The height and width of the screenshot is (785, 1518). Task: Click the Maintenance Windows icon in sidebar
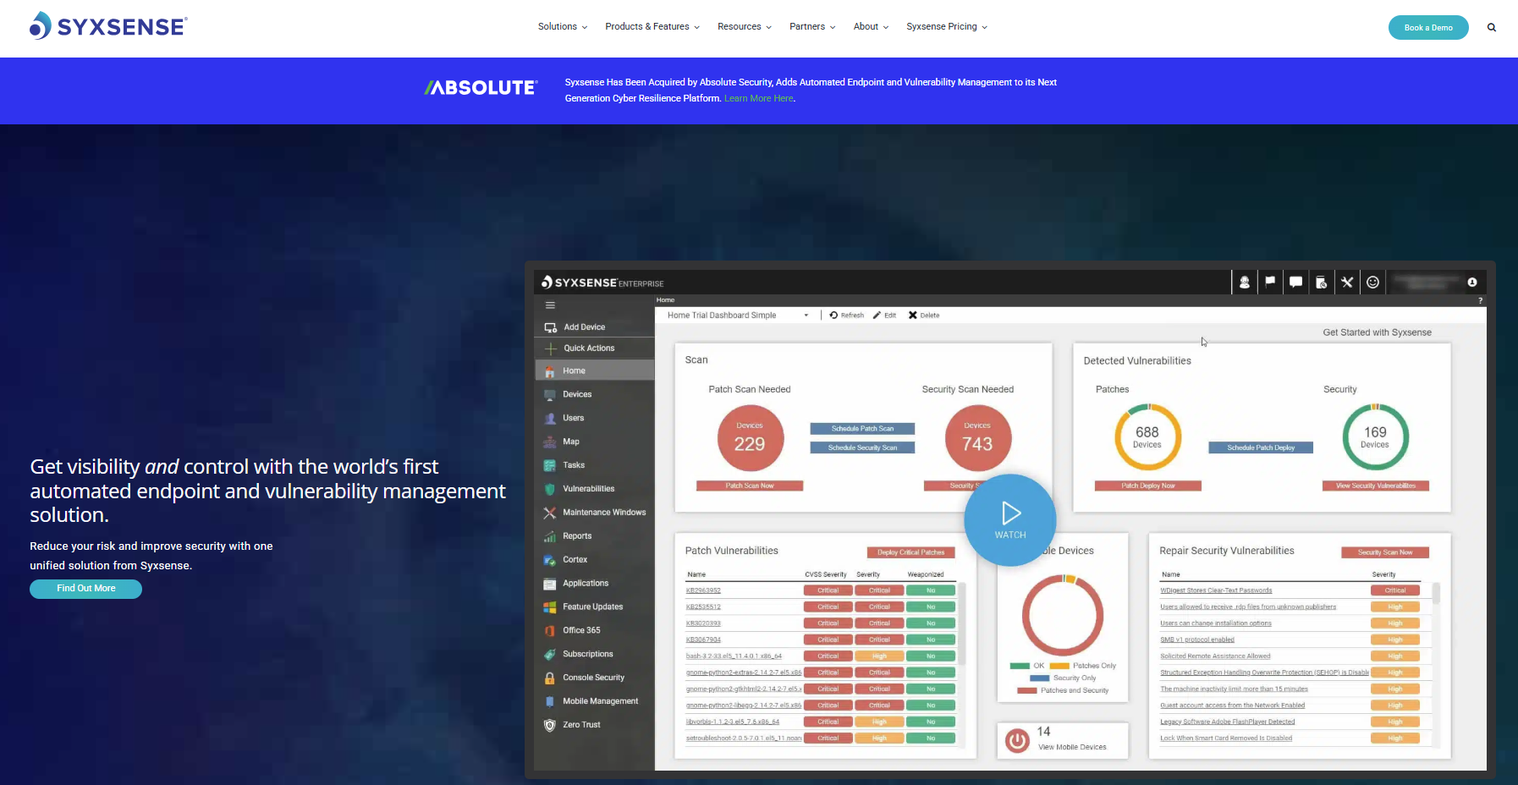(x=550, y=513)
